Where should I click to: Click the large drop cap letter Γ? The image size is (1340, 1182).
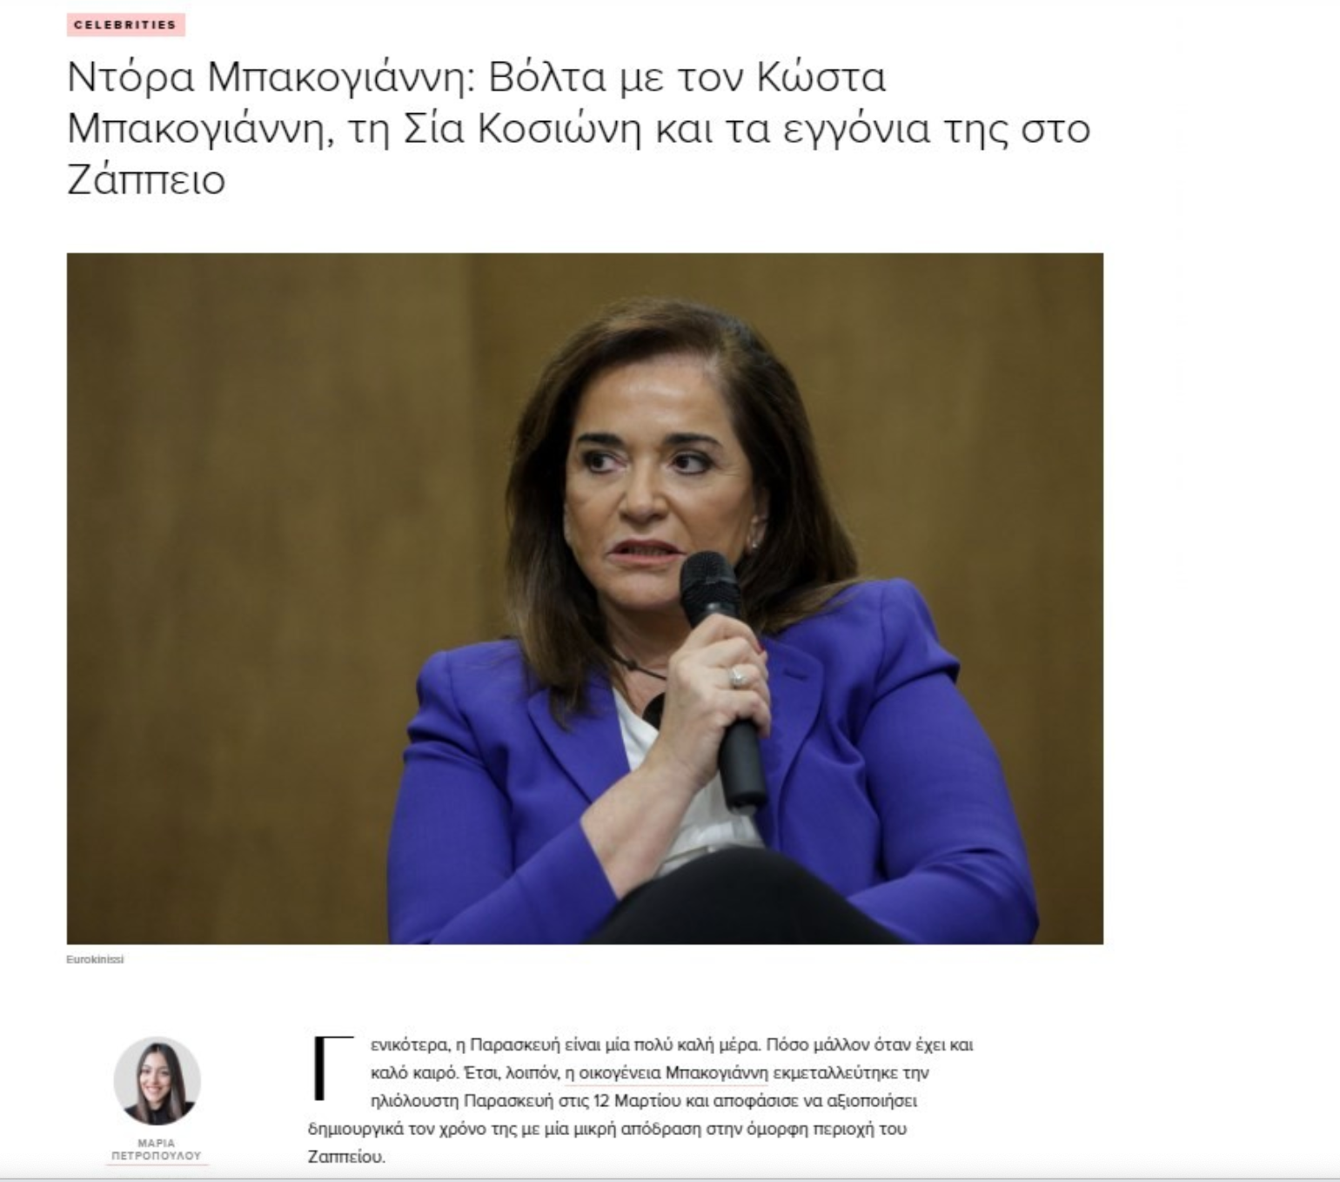[333, 1067]
